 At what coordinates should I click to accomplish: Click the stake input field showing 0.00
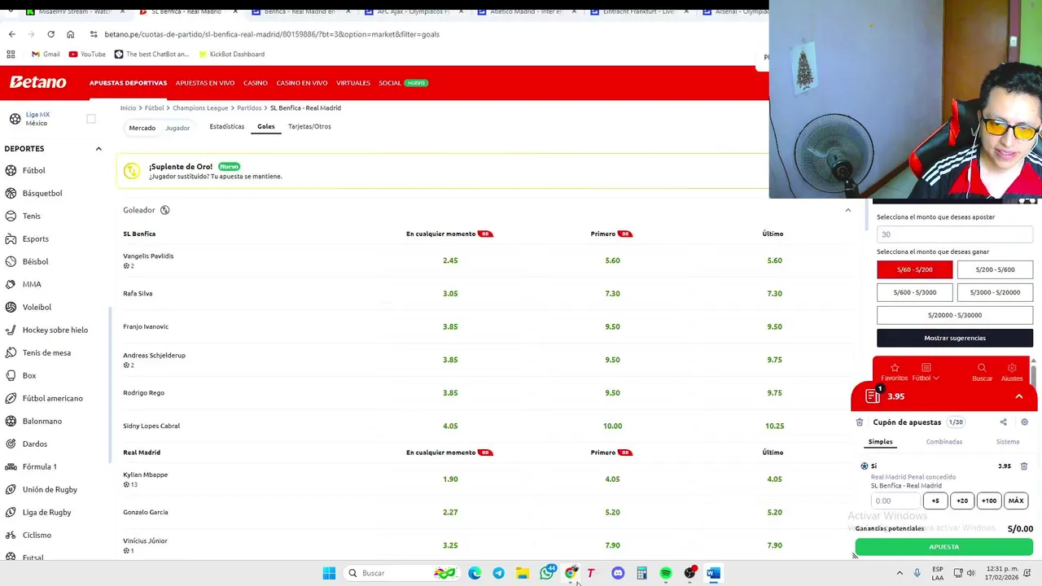pyautogui.click(x=895, y=501)
